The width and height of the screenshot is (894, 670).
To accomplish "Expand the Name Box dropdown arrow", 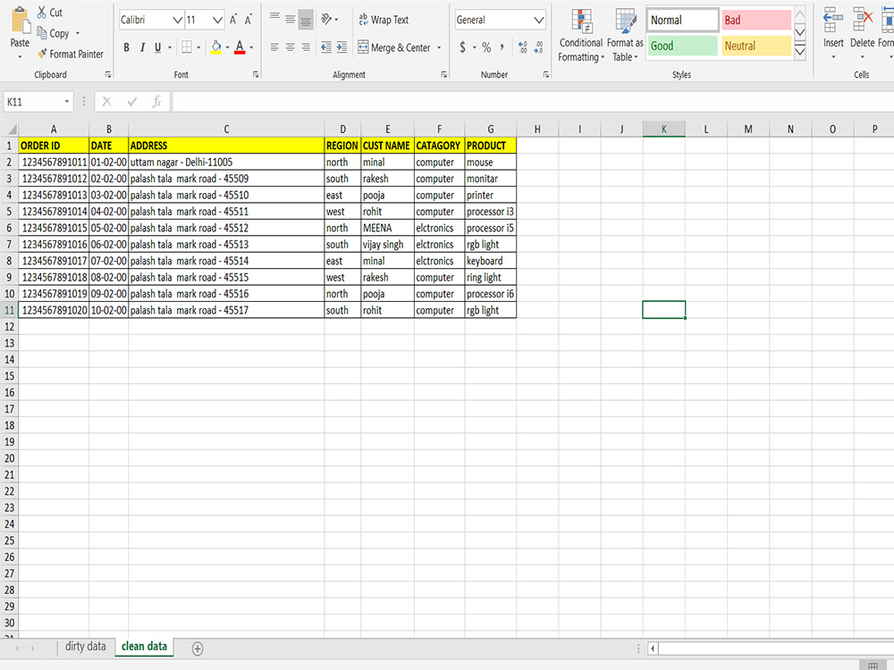I will point(67,102).
